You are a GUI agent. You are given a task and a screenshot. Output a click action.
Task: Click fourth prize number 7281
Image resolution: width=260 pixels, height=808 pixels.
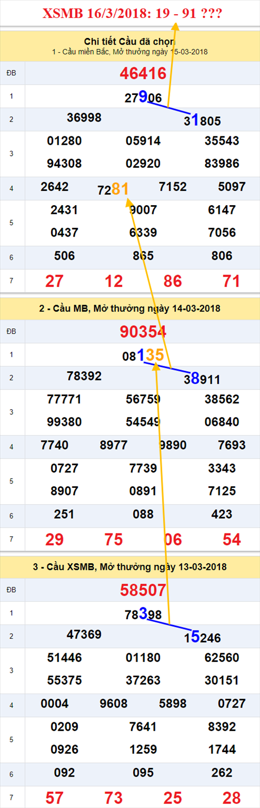coord(114,189)
